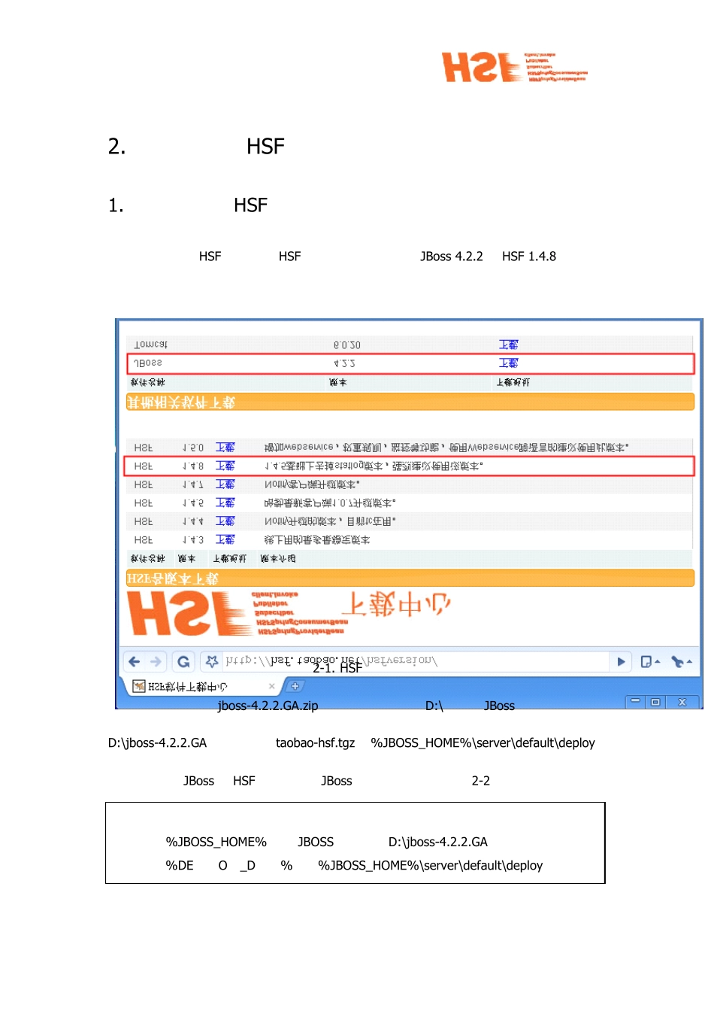714x1011 pixels.
Task: Click download link for HSF 1.5.0
Action: coord(225,448)
